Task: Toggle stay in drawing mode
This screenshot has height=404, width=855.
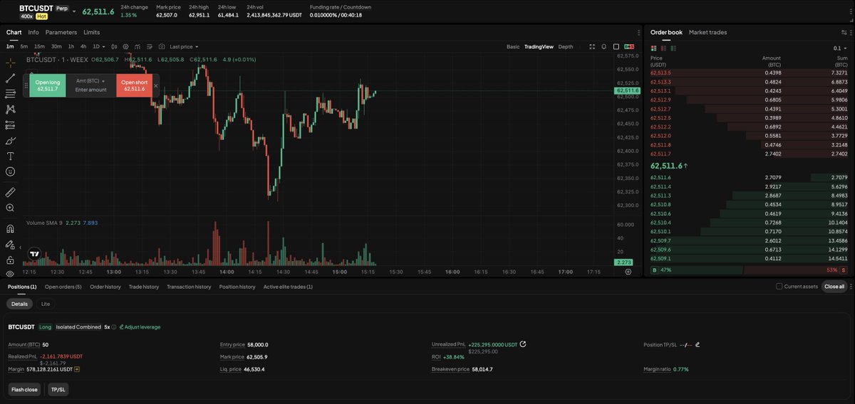Action: point(10,245)
